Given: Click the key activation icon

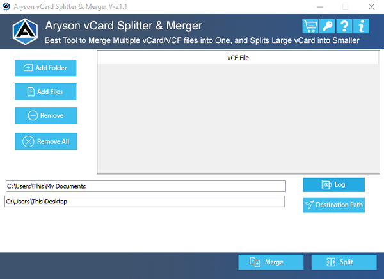Looking at the screenshot, I should [x=327, y=26].
